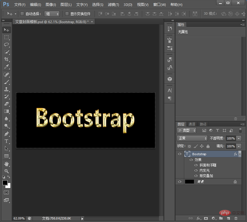Select the Horizontal Type tool
247x222 pixels.
tap(6, 141)
